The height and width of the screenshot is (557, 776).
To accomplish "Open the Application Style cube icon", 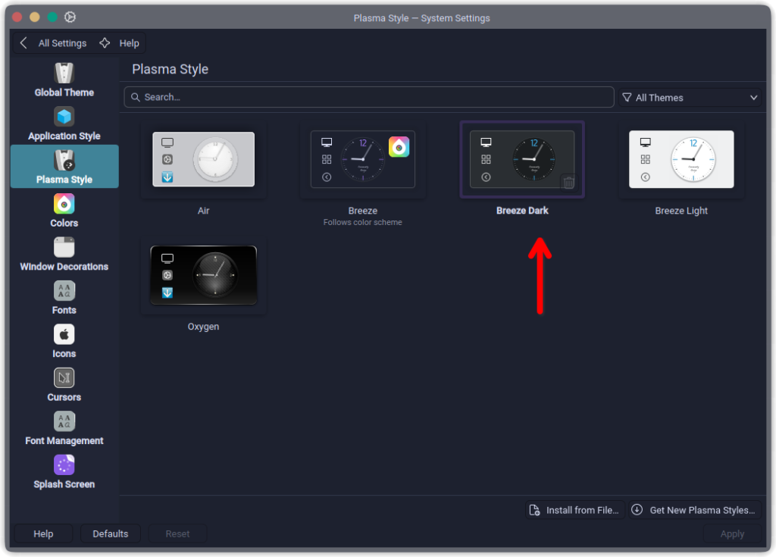I will tap(64, 117).
